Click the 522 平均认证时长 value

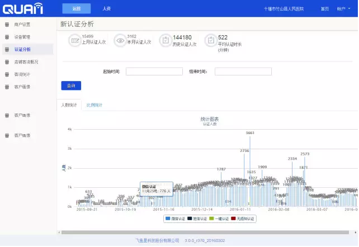223,37
